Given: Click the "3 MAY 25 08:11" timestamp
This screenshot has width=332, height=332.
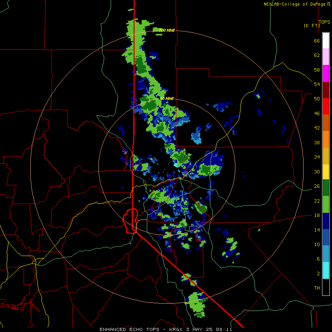Looking at the screenshot, I should pos(209,329).
